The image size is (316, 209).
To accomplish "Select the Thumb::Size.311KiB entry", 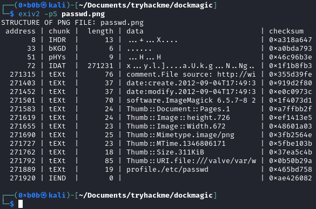I will pyautogui.click(x=165, y=152).
